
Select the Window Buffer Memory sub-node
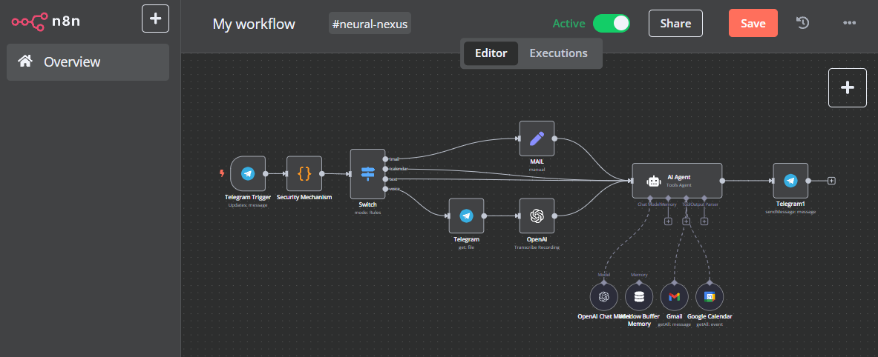pos(639,297)
